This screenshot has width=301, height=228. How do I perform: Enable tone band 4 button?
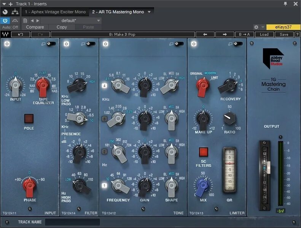click(104, 86)
